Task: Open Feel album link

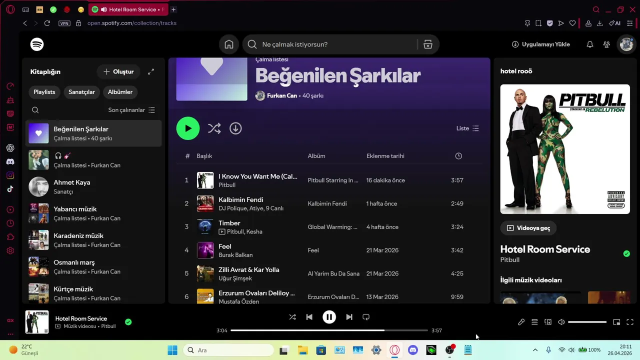Action: (313, 250)
